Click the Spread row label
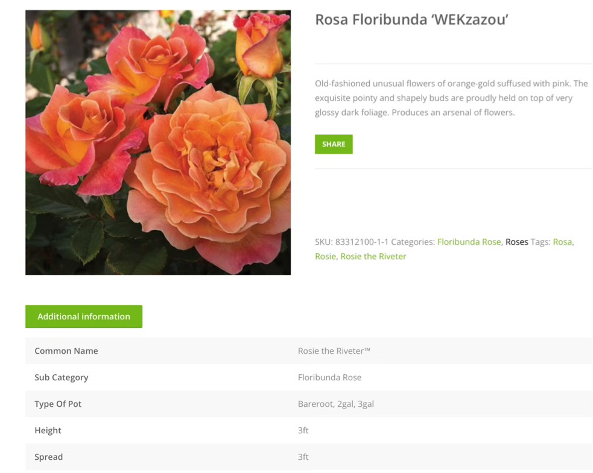The width and height of the screenshot is (593, 473). [x=49, y=457]
